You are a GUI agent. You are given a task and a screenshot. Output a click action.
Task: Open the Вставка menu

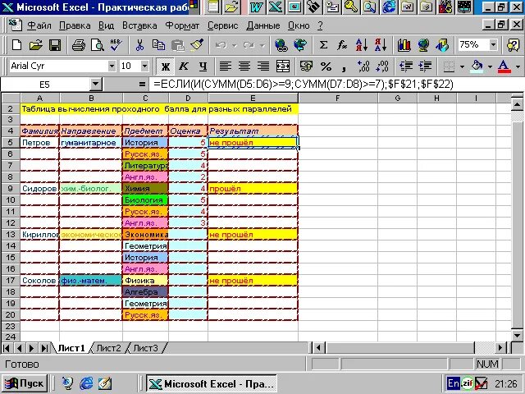[x=139, y=25]
